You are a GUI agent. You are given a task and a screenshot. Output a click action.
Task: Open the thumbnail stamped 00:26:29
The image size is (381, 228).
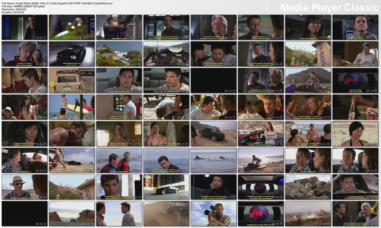72,160
